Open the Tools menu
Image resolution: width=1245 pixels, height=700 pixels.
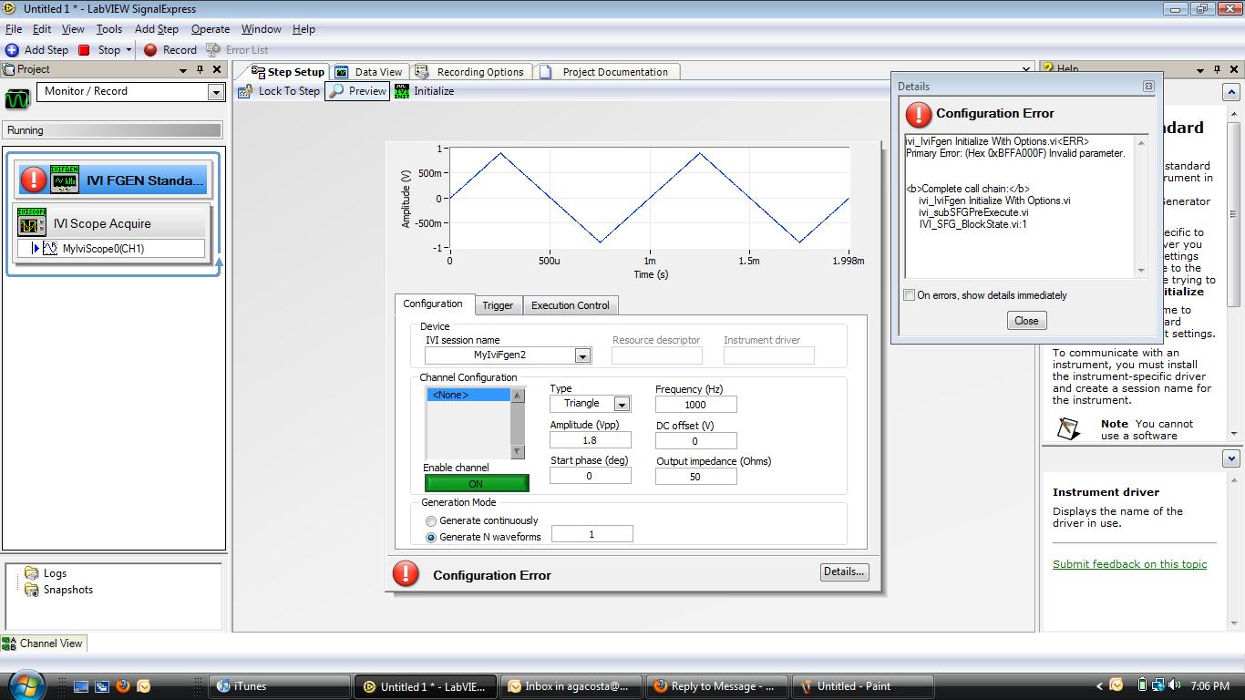coord(108,29)
